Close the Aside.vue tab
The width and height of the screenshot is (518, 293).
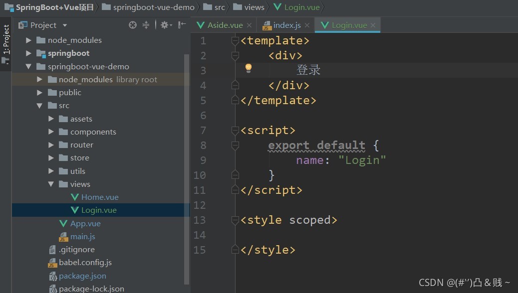[250, 25]
